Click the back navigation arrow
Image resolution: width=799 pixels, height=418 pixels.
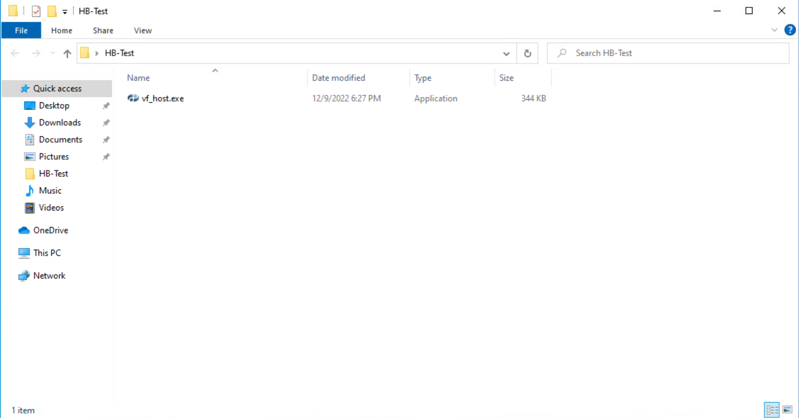pos(15,53)
